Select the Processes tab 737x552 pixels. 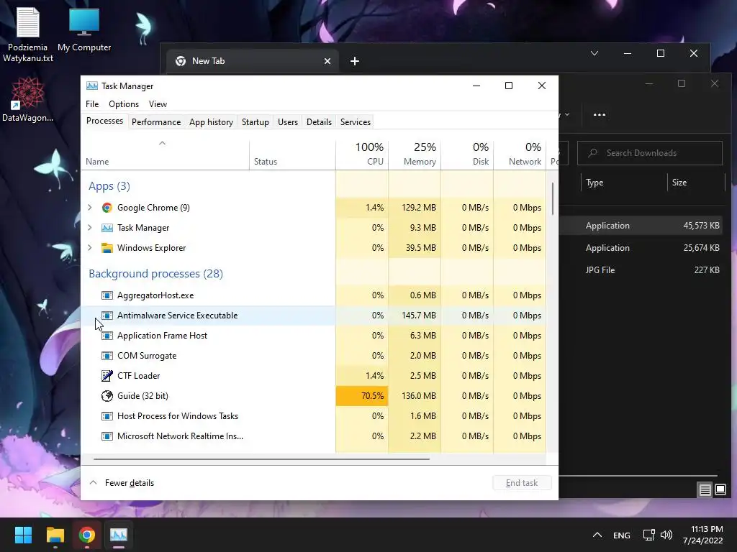[x=104, y=121]
